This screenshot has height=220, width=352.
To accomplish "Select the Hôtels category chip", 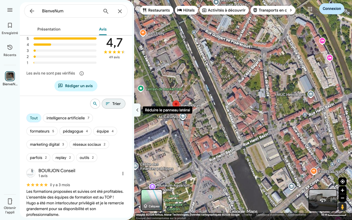I will 186,10.
